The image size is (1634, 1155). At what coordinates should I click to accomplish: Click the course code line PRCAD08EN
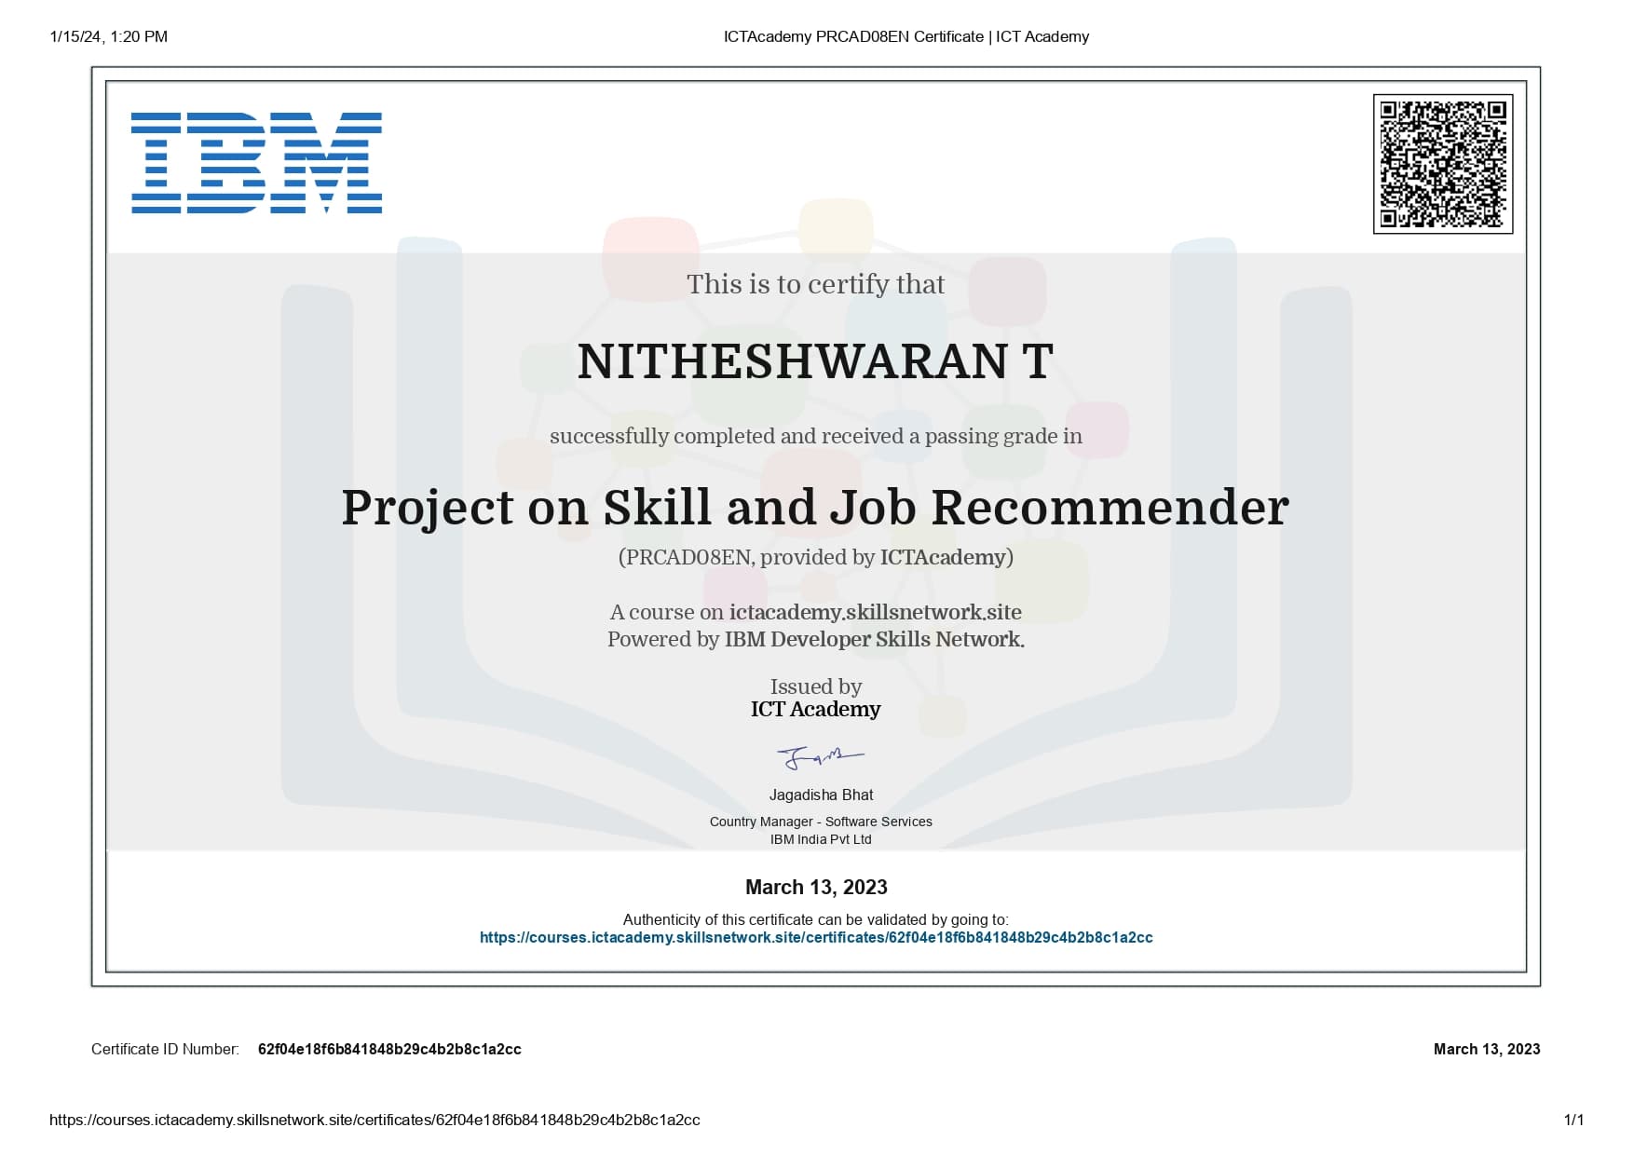point(815,557)
